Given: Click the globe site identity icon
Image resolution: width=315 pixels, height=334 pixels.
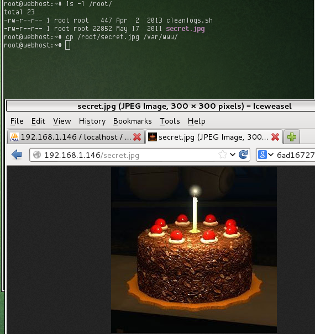Looking at the screenshot, I should click(x=37, y=155).
